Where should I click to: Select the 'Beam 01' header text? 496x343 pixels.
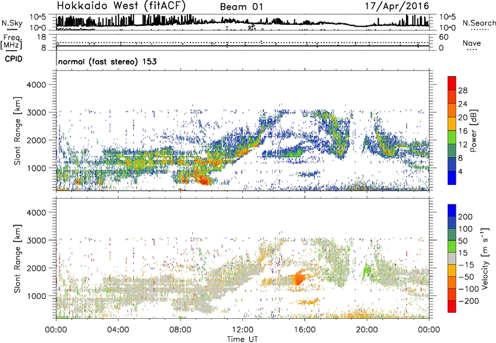point(241,7)
